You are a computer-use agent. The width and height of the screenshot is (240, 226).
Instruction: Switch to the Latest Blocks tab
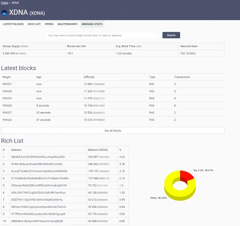(x=13, y=24)
